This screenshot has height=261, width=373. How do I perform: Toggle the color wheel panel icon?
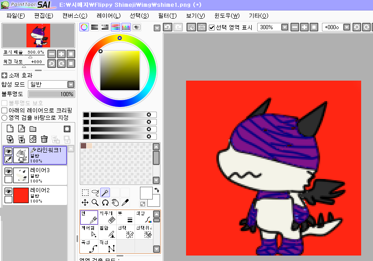coord(84,27)
